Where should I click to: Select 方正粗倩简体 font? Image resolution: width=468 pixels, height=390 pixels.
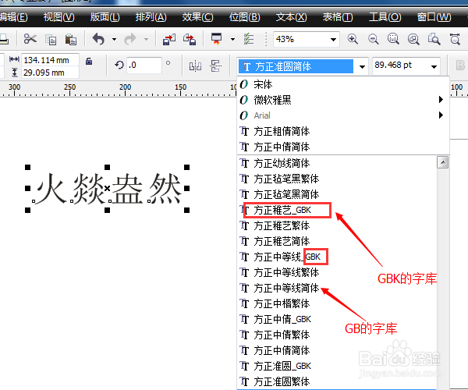343,131
